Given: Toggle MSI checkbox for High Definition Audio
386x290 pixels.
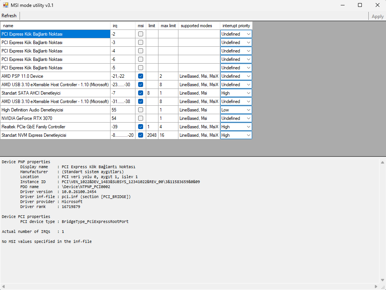Looking at the screenshot, I should pos(140,110).
